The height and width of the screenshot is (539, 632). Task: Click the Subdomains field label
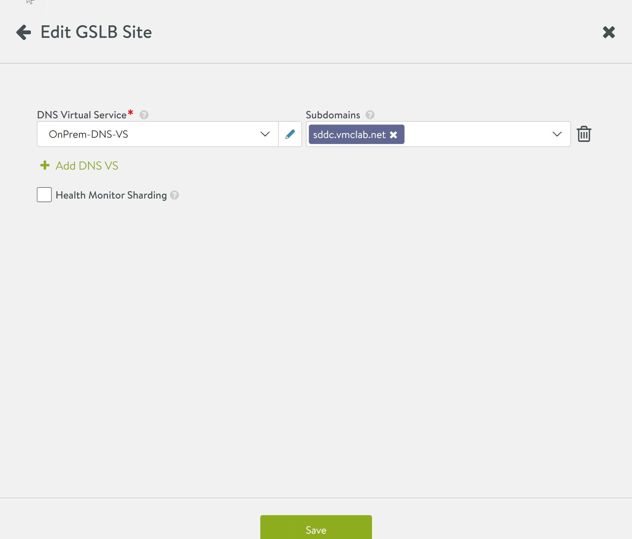click(333, 115)
